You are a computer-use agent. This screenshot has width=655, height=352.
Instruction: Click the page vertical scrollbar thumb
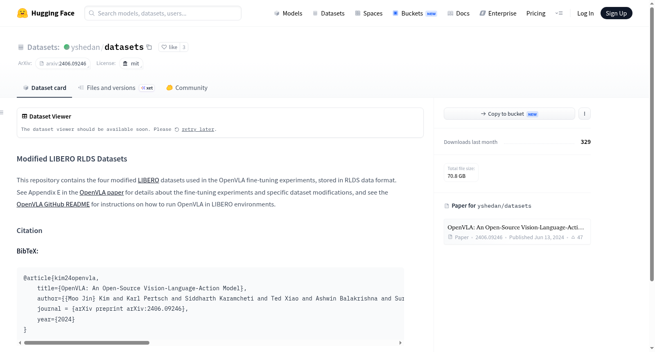click(652, 144)
